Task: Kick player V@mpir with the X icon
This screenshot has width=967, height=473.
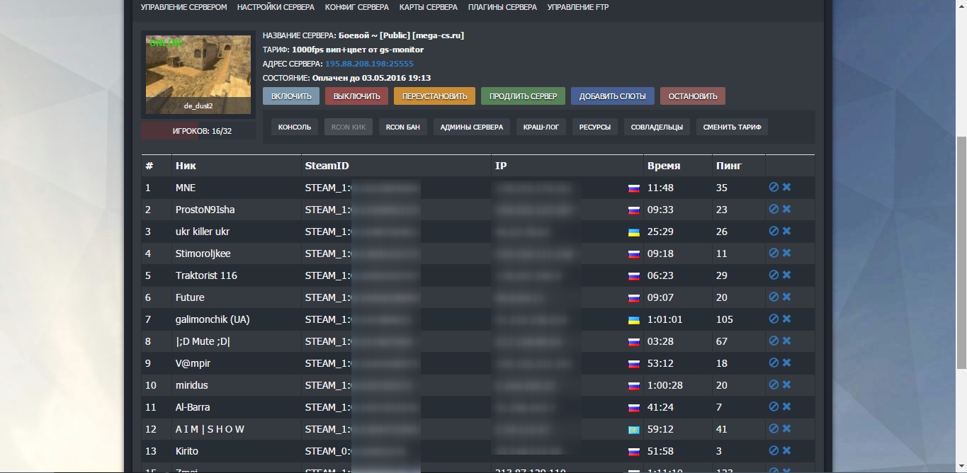Action: 786,363
